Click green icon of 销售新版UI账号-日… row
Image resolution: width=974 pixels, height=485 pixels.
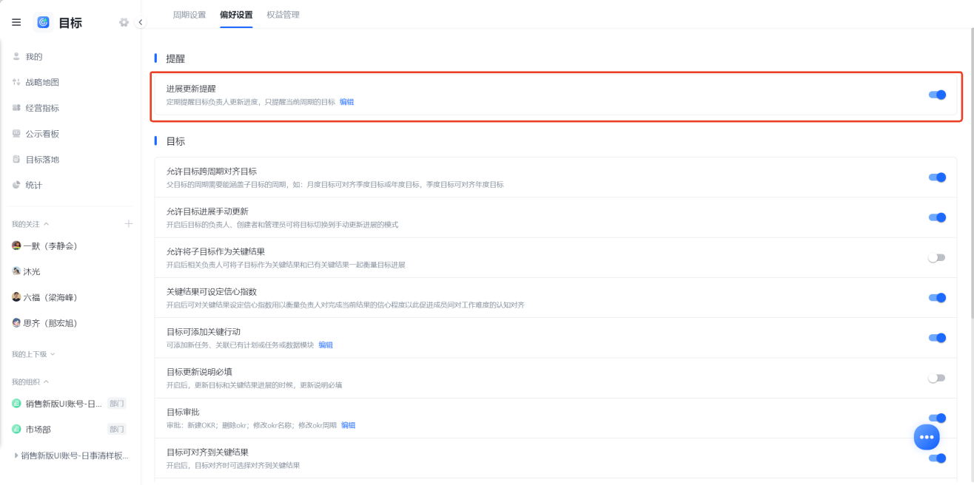[16, 404]
